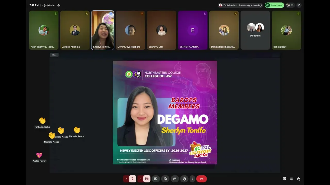The height and width of the screenshot is (185, 330).
Task: Click the muted mic icon on Myrthl's tile
Action: pos(142,14)
